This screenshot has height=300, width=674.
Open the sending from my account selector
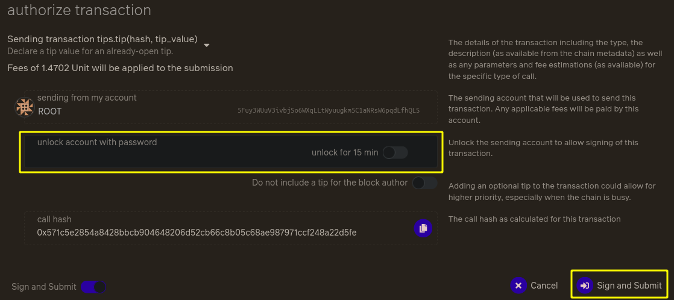tap(230, 107)
